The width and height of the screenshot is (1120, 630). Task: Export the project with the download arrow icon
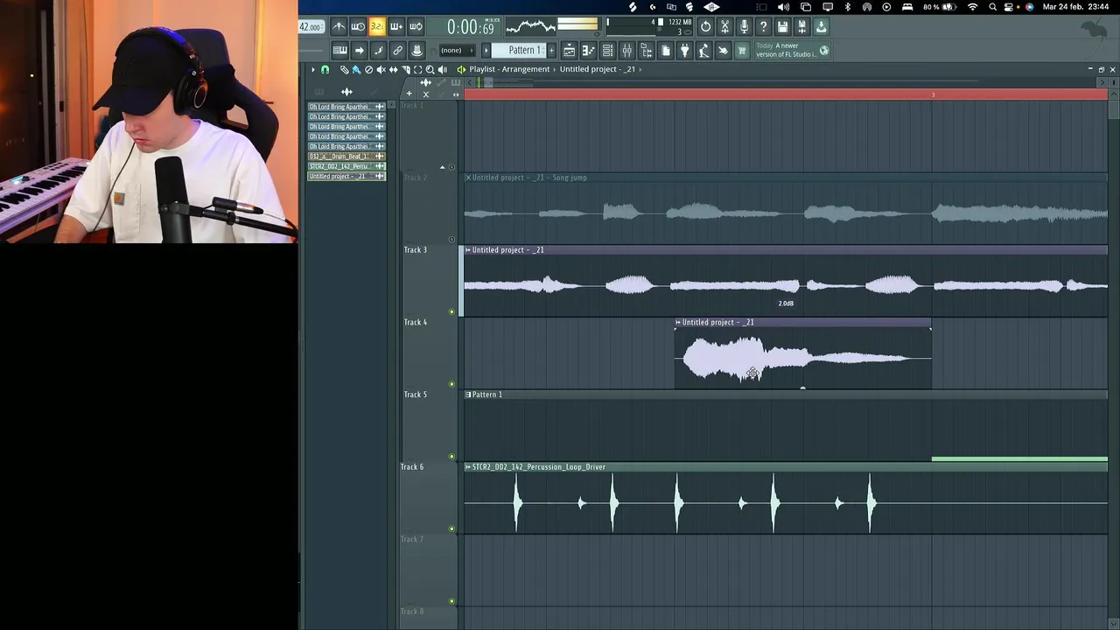click(x=821, y=27)
